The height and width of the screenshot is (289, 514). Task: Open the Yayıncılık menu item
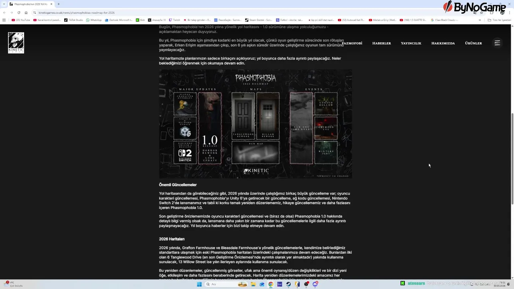point(411,43)
